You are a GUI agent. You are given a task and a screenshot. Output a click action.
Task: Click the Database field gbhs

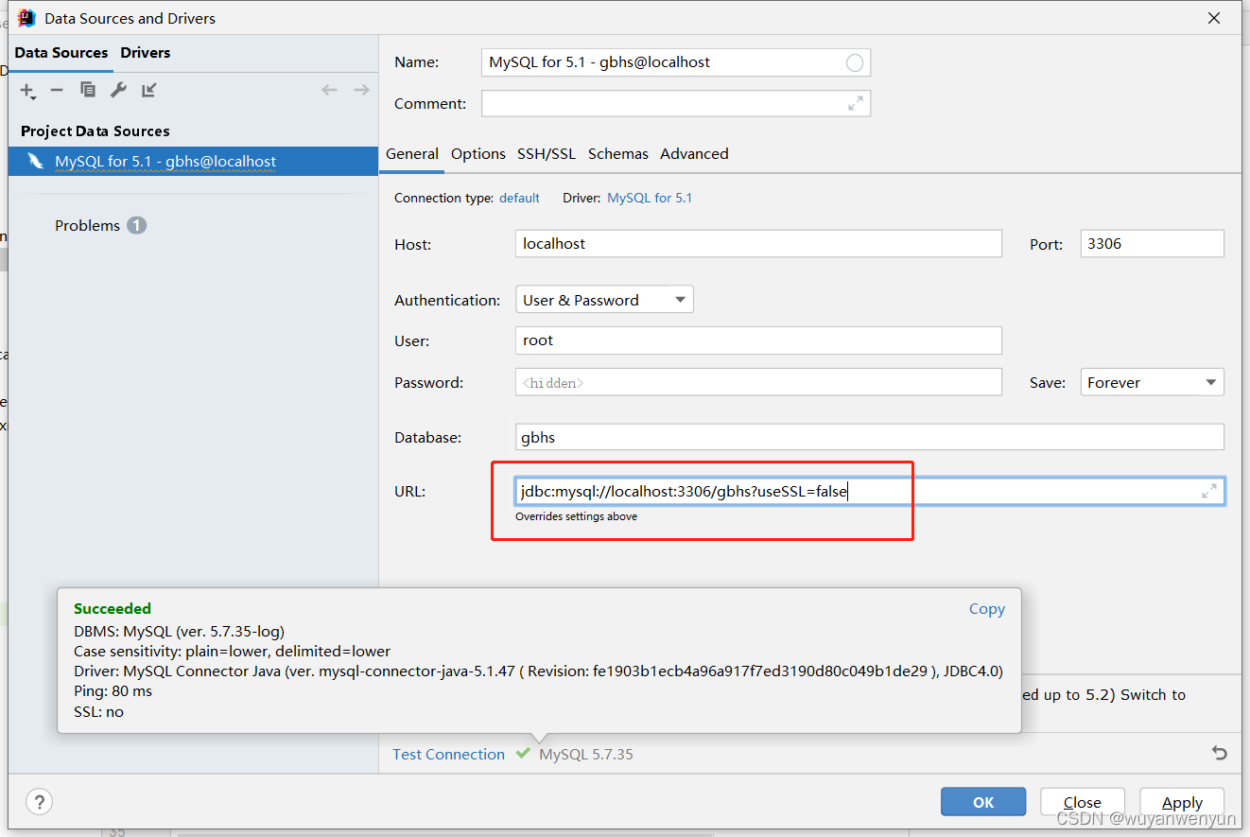click(x=870, y=437)
